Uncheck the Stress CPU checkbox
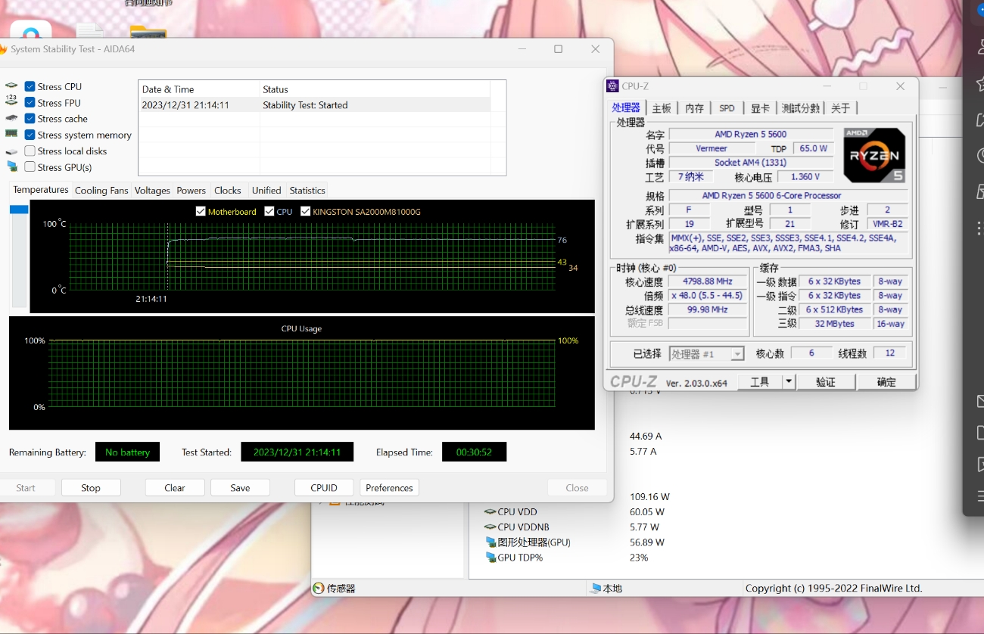This screenshot has height=634, width=984. point(30,86)
